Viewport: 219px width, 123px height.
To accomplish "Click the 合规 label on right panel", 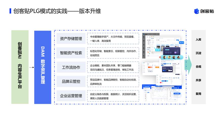I will point(198,67).
